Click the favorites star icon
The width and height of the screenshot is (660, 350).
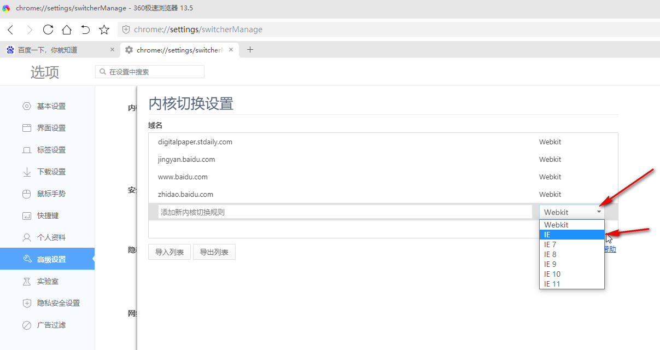(x=104, y=30)
